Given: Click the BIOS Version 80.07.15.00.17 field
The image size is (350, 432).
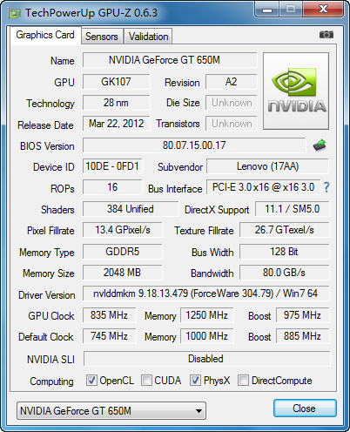Looking at the screenshot, I should [194, 145].
